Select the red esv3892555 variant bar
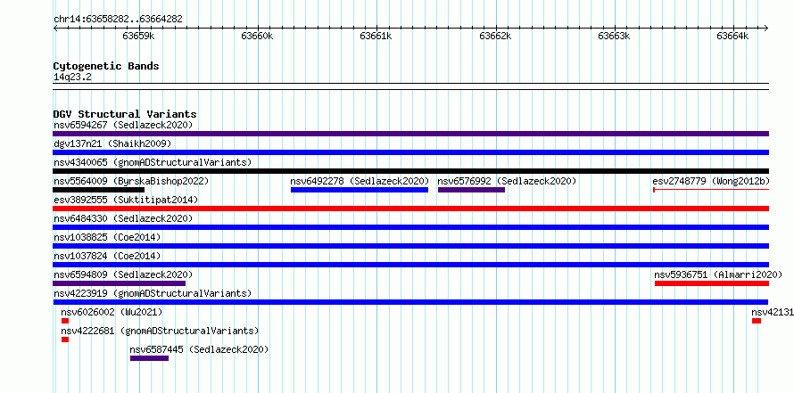Viewport: 794px width, 393px height. 410,209
